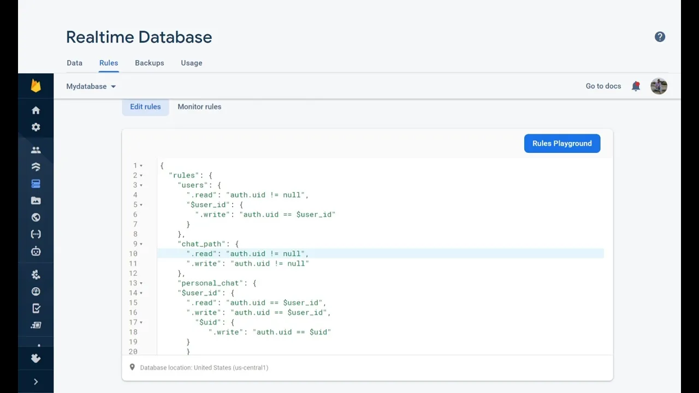Select Realtime Database icon in sidebar
Viewport: 699px width, 393px height.
tap(36, 184)
